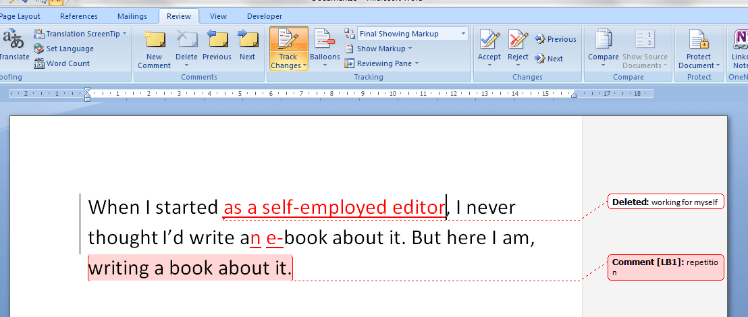Go to Next change in Changes group

point(549,59)
